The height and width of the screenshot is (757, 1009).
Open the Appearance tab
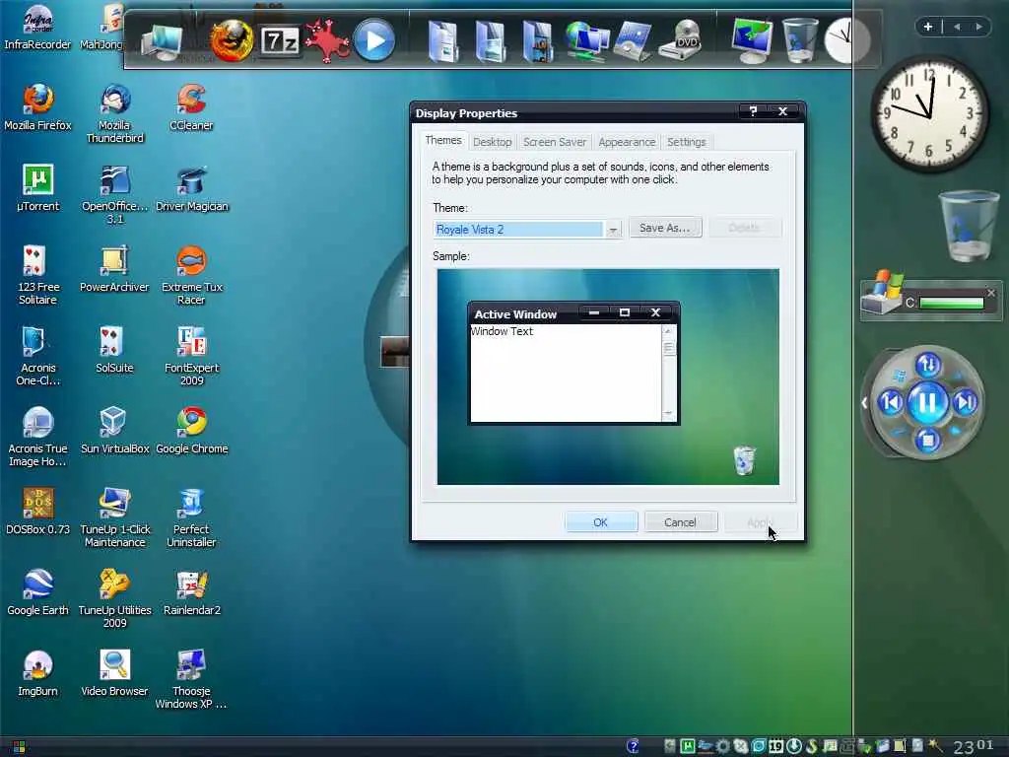626,142
